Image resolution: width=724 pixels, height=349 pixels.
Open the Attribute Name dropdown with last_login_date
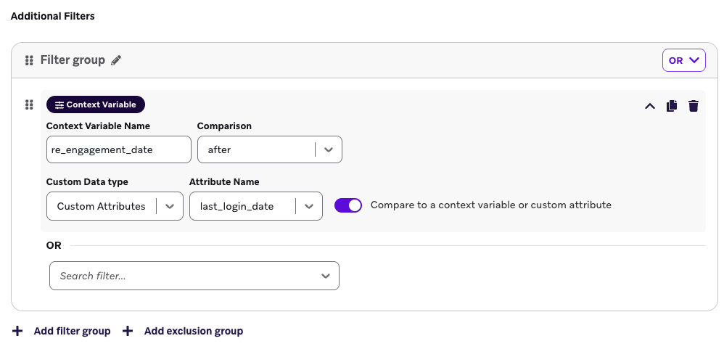[255, 206]
